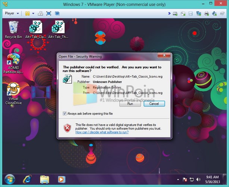The image size is (229, 187).
Task: Enter full screen mode icon in VMware toolbar
Action: click(x=49, y=13)
